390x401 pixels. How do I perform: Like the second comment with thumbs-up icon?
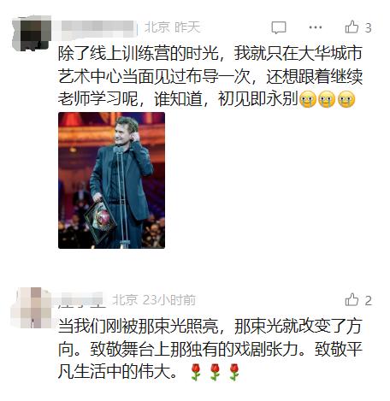tap(352, 300)
